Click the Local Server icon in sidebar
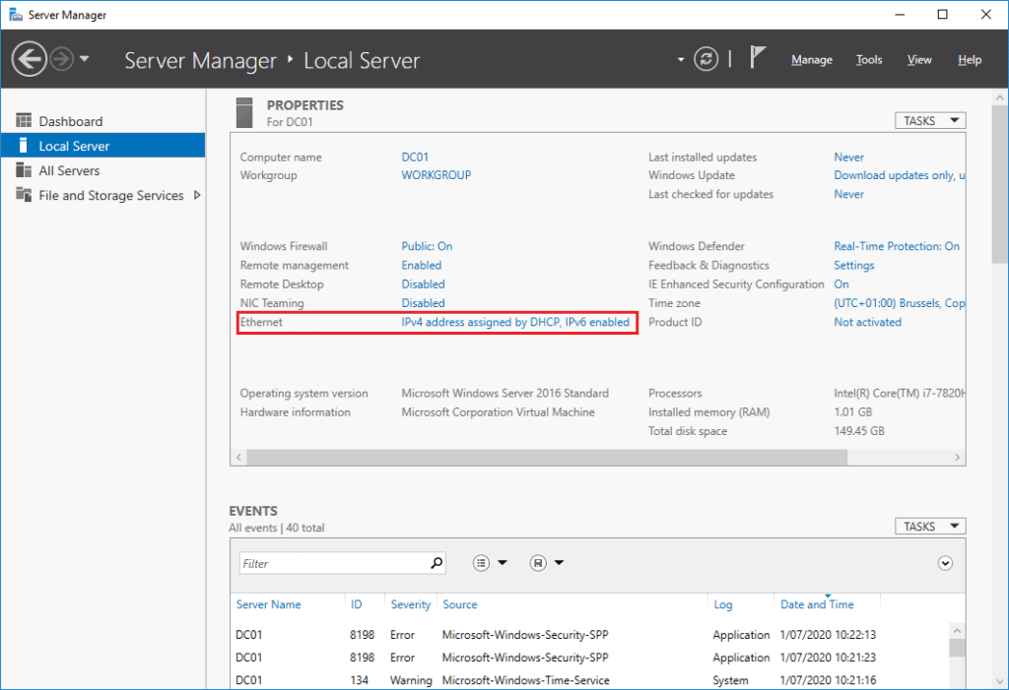 click(24, 146)
